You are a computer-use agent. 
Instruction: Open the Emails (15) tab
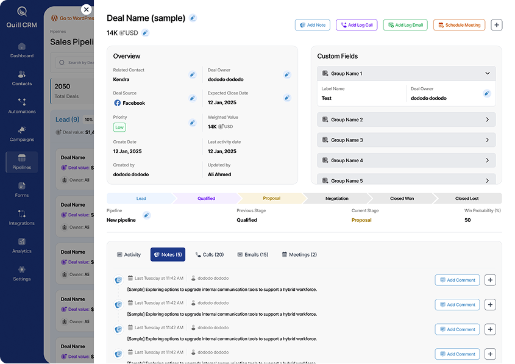coord(252,255)
